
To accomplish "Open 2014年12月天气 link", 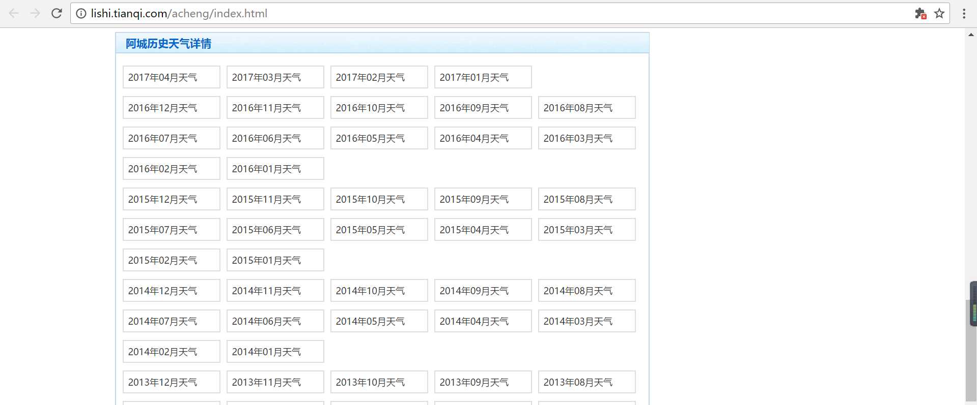I will pos(172,291).
